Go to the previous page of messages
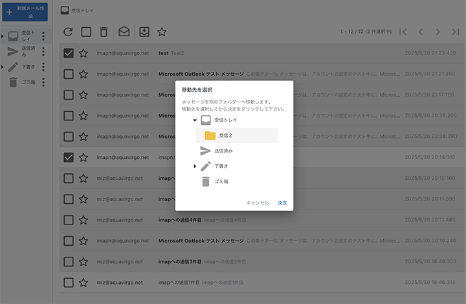 pos(420,32)
